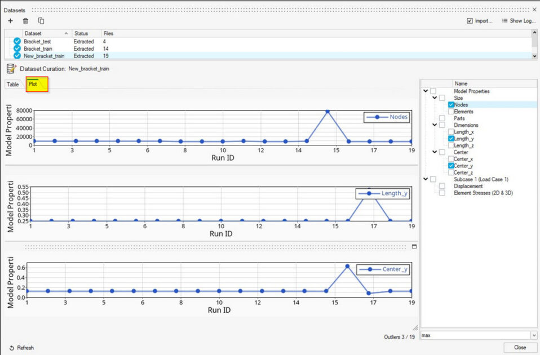Switch to the Table tab
The image size is (540, 355).
(x=13, y=85)
